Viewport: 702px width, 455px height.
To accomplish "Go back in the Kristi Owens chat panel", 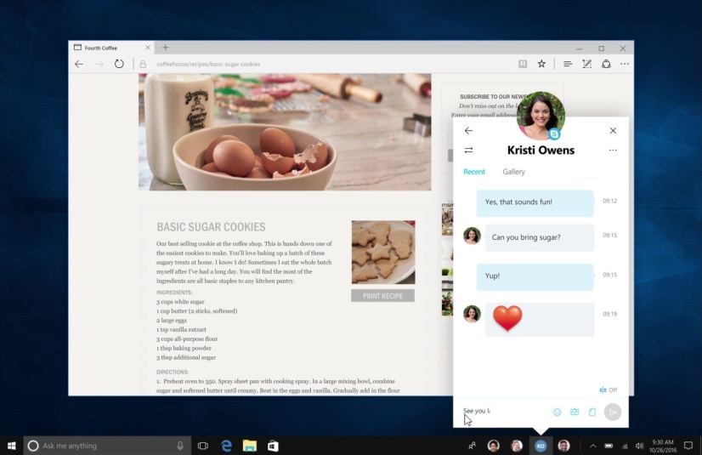I will click(468, 131).
